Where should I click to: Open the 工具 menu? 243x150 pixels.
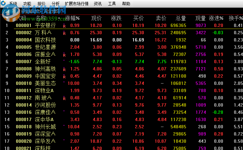(x=112, y=4)
